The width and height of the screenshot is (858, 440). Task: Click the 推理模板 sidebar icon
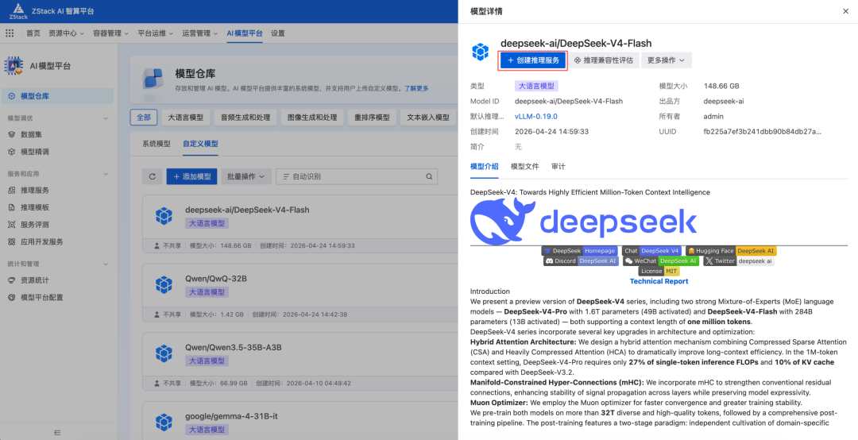(11, 207)
